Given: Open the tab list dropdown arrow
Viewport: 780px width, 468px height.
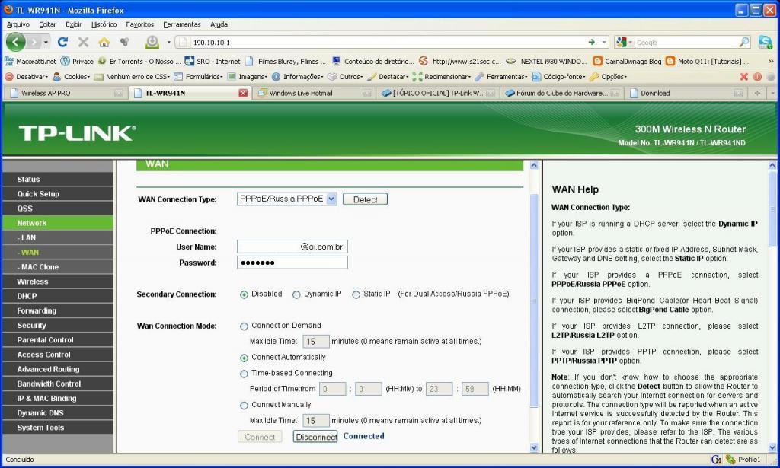Looking at the screenshot, I should pos(772,93).
